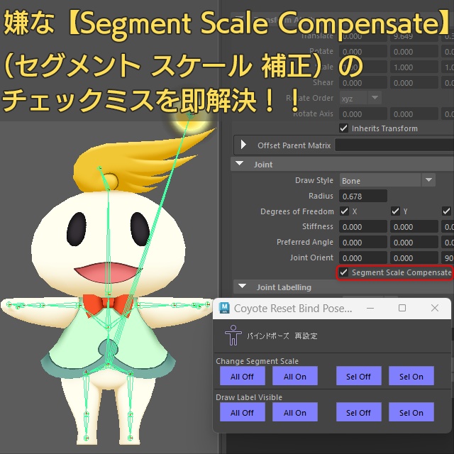454x454 pixels.
Task: Click the Preferred Angle Y field
Action: coord(414,242)
